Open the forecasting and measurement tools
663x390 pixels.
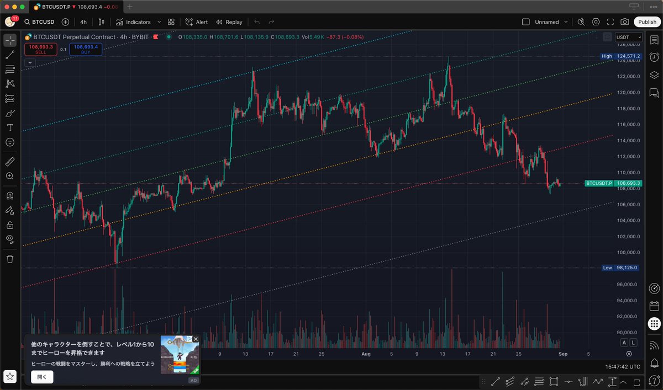coord(10,99)
